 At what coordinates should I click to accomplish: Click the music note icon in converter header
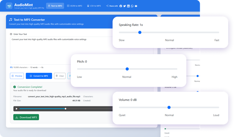point(11,19)
